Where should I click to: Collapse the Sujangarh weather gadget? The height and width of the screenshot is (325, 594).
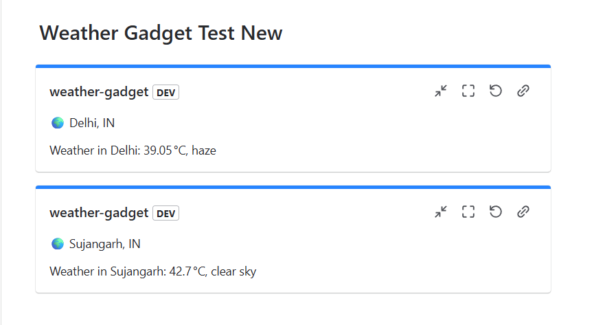[x=441, y=212]
